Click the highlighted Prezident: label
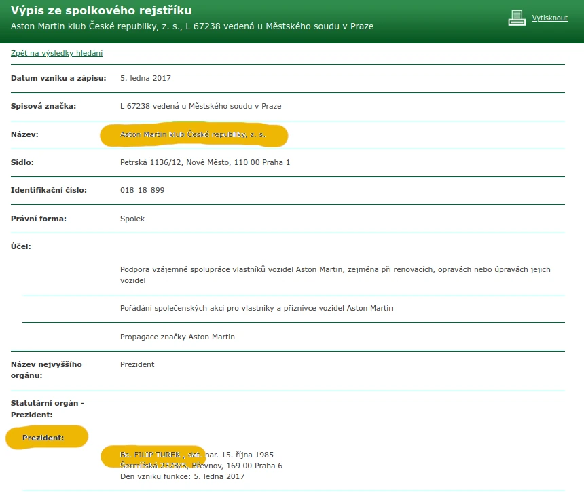This screenshot has width=584, height=492. pos(43,438)
